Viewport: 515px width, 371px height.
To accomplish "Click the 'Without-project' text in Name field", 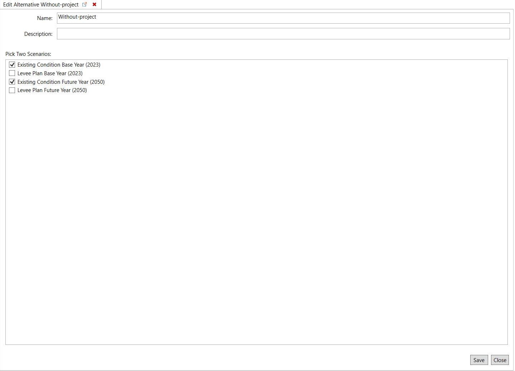I will click(x=77, y=17).
